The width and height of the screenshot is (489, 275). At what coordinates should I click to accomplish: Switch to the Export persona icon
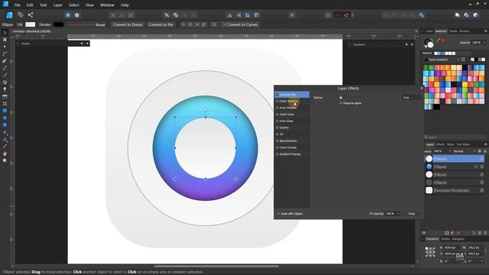click(x=31, y=15)
